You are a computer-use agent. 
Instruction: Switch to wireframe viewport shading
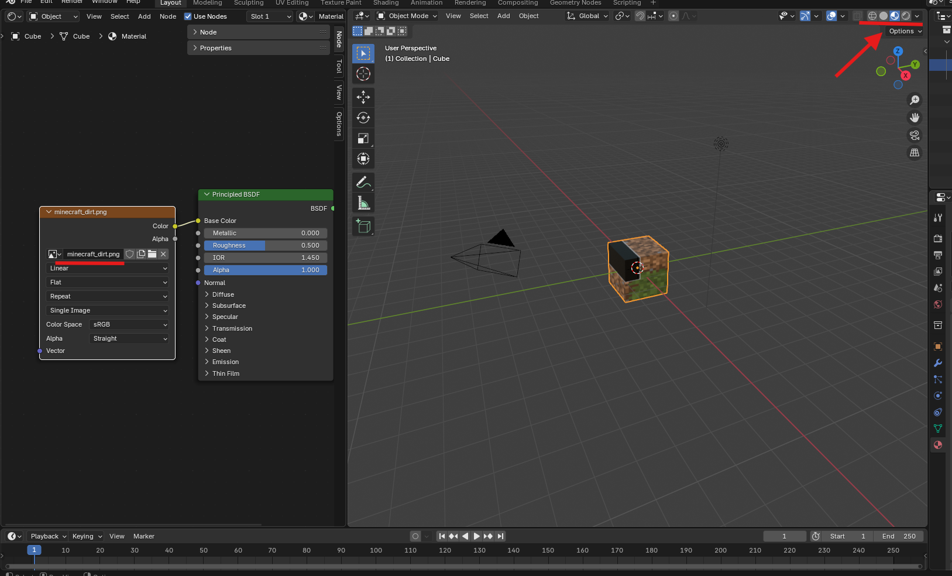pyautogui.click(x=872, y=16)
